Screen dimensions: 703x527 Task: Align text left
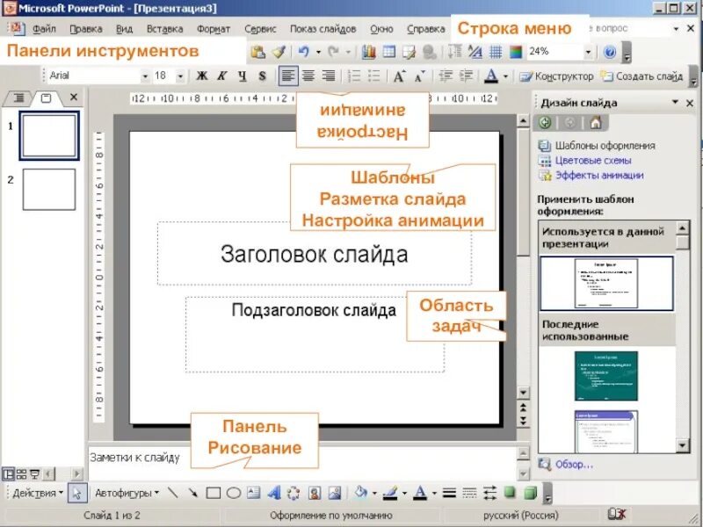pos(288,76)
